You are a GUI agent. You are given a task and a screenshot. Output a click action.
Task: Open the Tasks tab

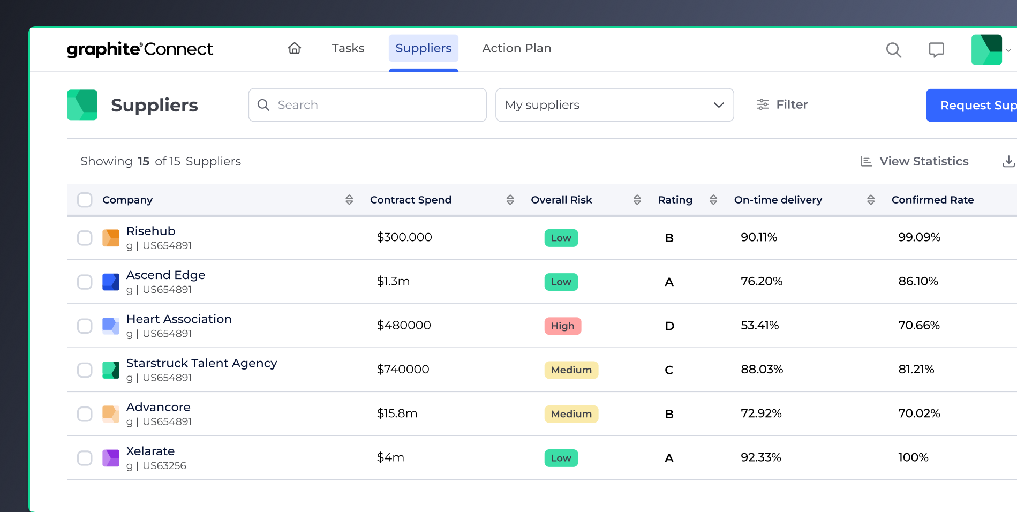[x=348, y=48]
